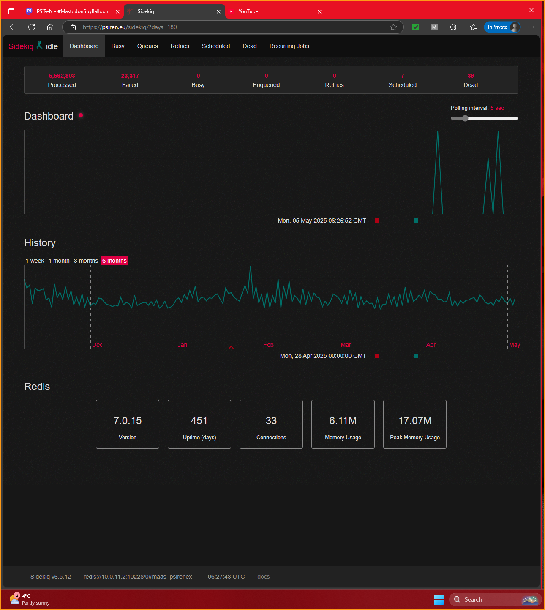
Task: Open browser Settings and more menu
Action: 531,27
